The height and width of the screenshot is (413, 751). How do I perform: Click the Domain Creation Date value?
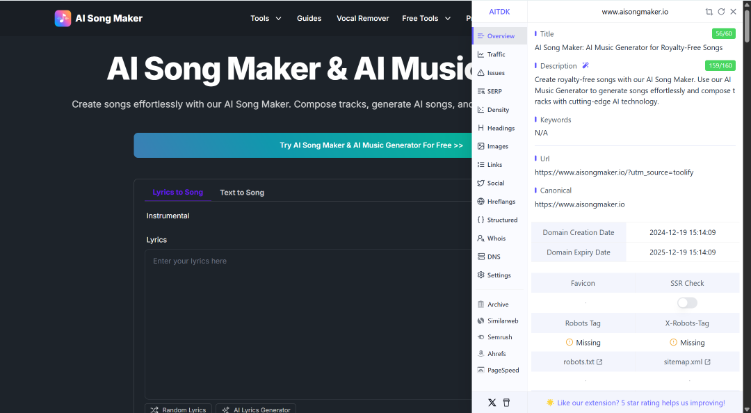click(683, 232)
